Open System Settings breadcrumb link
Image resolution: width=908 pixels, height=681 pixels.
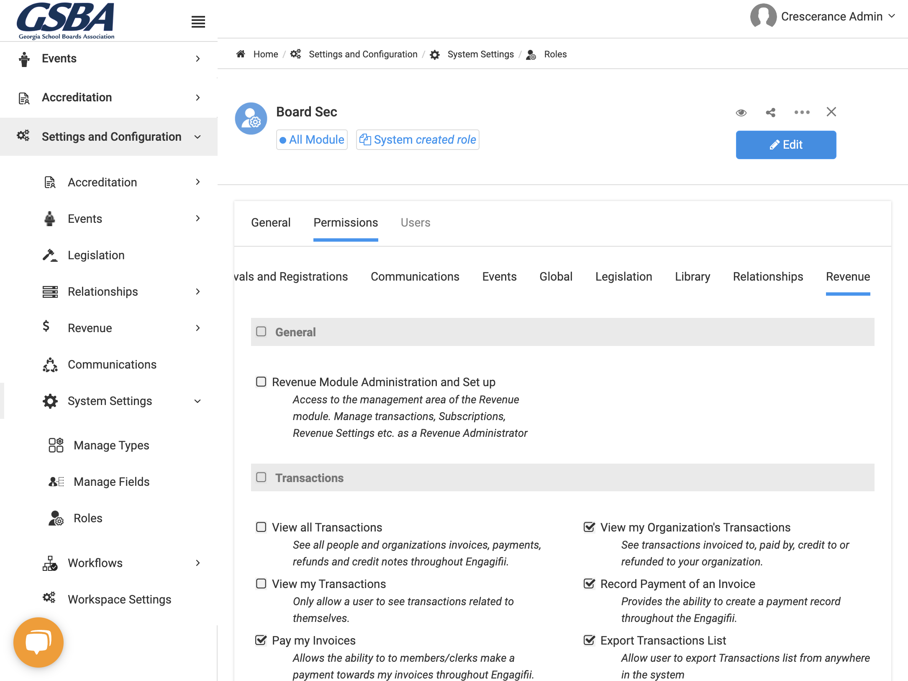(480, 54)
